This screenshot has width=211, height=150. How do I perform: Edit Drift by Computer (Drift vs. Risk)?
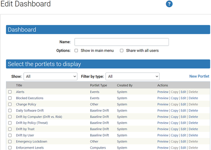[183, 117]
